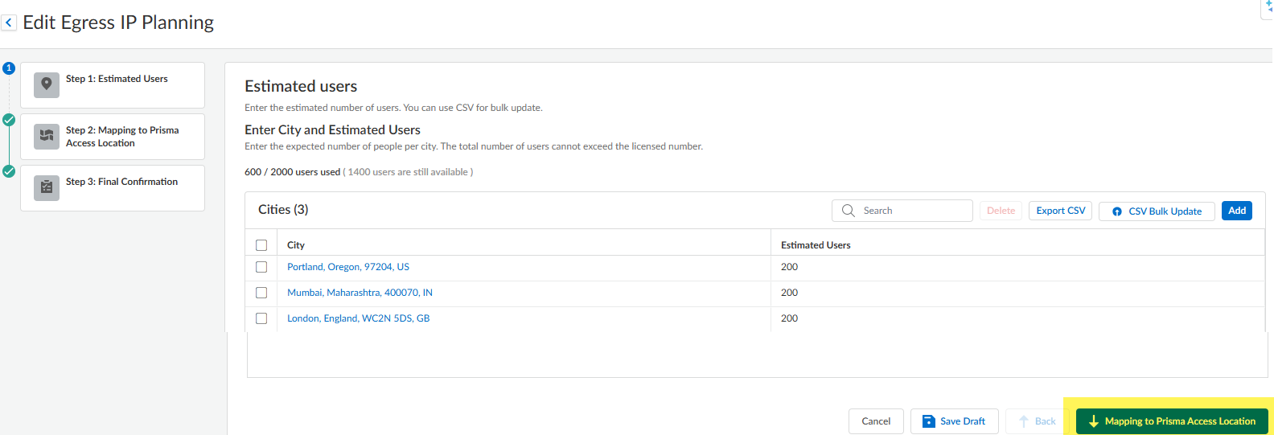
Task: Toggle the select-all checkbox in the City header
Action: [x=261, y=245]
